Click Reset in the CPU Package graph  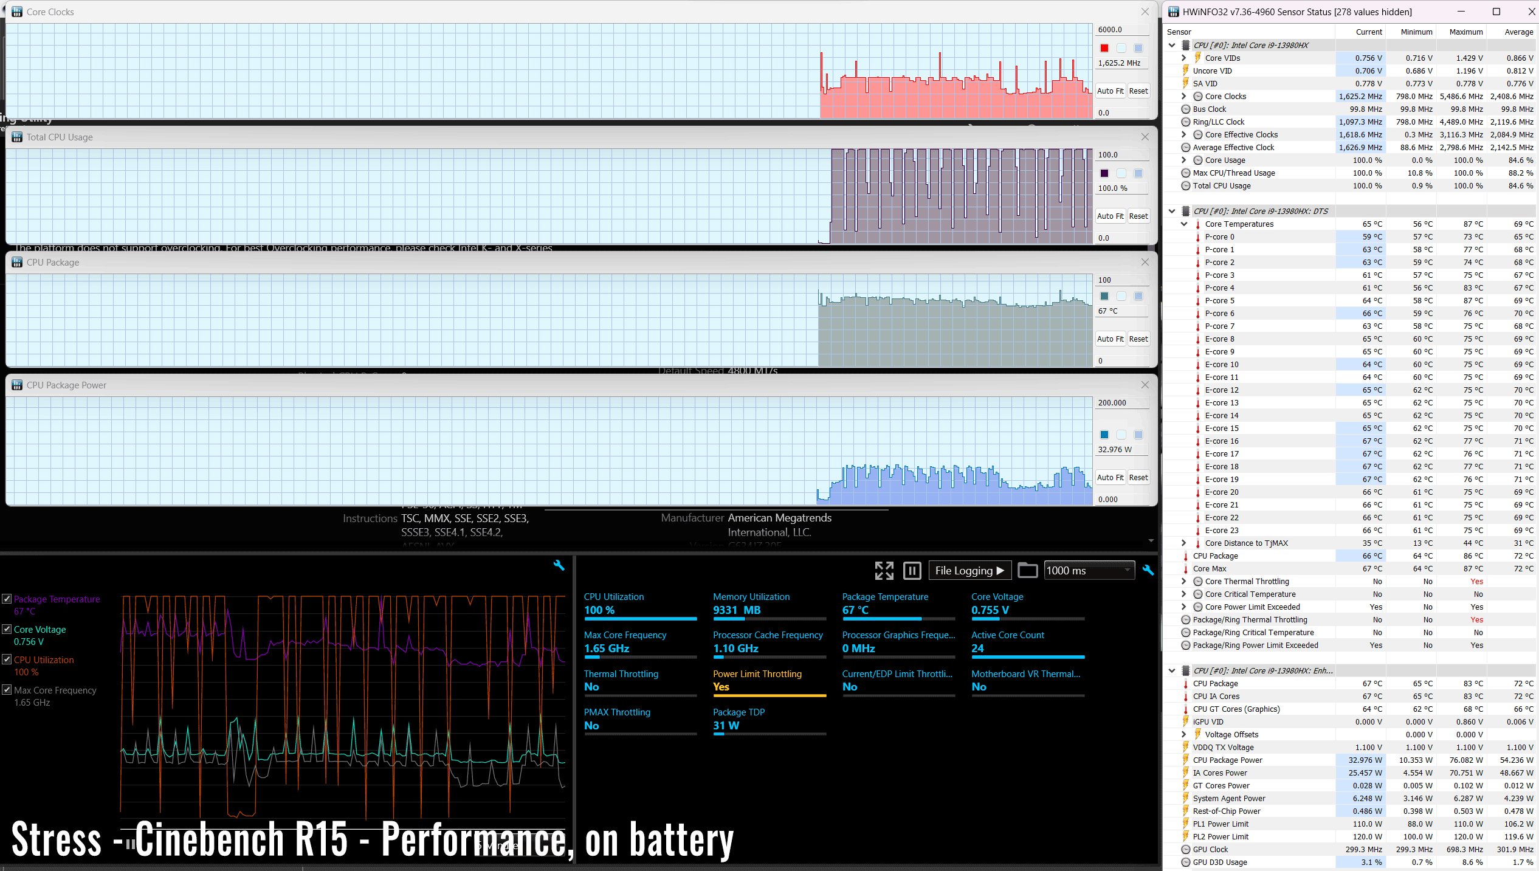click(1138, 339)
